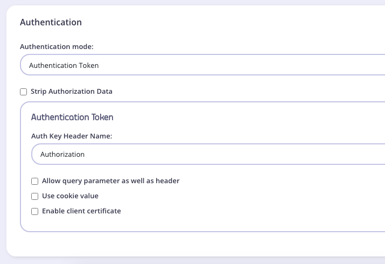Place cursor after 'Authorization' text in field

click(85, 154)
